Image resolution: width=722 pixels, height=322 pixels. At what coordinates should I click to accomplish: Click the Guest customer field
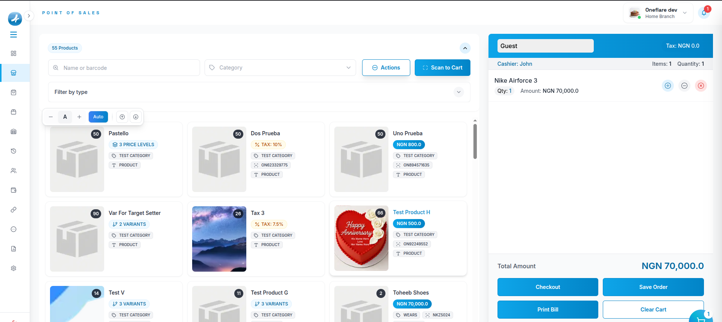pyautogui.click(x=546, y=46)
